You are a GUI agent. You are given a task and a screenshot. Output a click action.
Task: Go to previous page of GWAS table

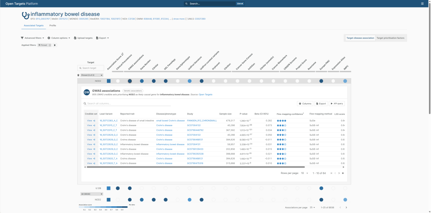click(335, 173)
